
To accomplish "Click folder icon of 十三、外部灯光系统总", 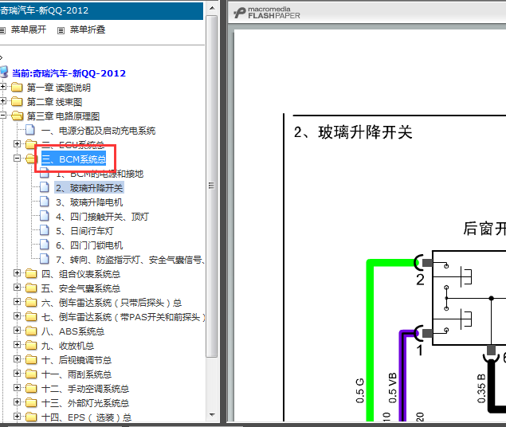I will (x=31, y=402).
